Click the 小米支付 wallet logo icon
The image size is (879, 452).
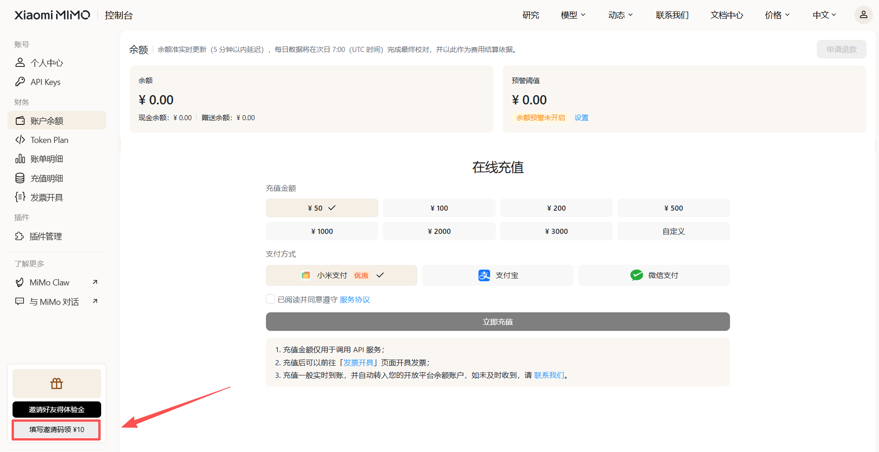point(306,275)
